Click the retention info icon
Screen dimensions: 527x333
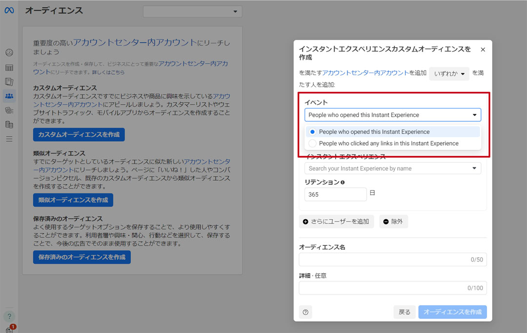point(343,183)
